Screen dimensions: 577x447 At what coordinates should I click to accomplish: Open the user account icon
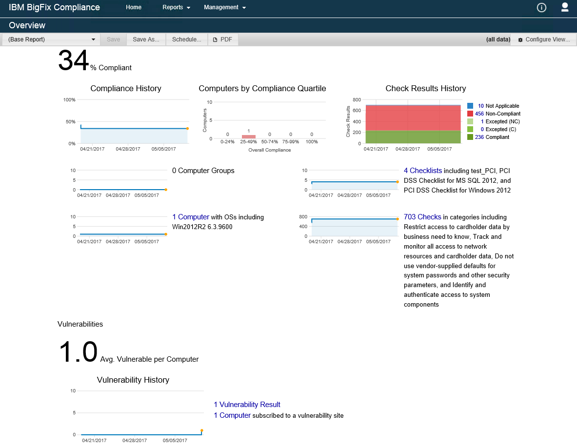click(564, 7)
